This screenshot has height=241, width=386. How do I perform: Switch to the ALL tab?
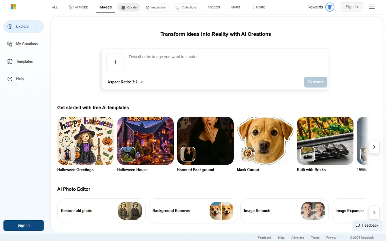click(55, 7)
